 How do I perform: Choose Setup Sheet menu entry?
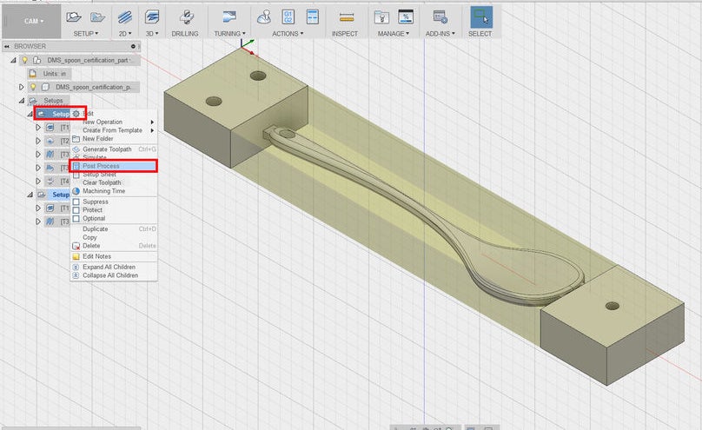click(114, 175)
